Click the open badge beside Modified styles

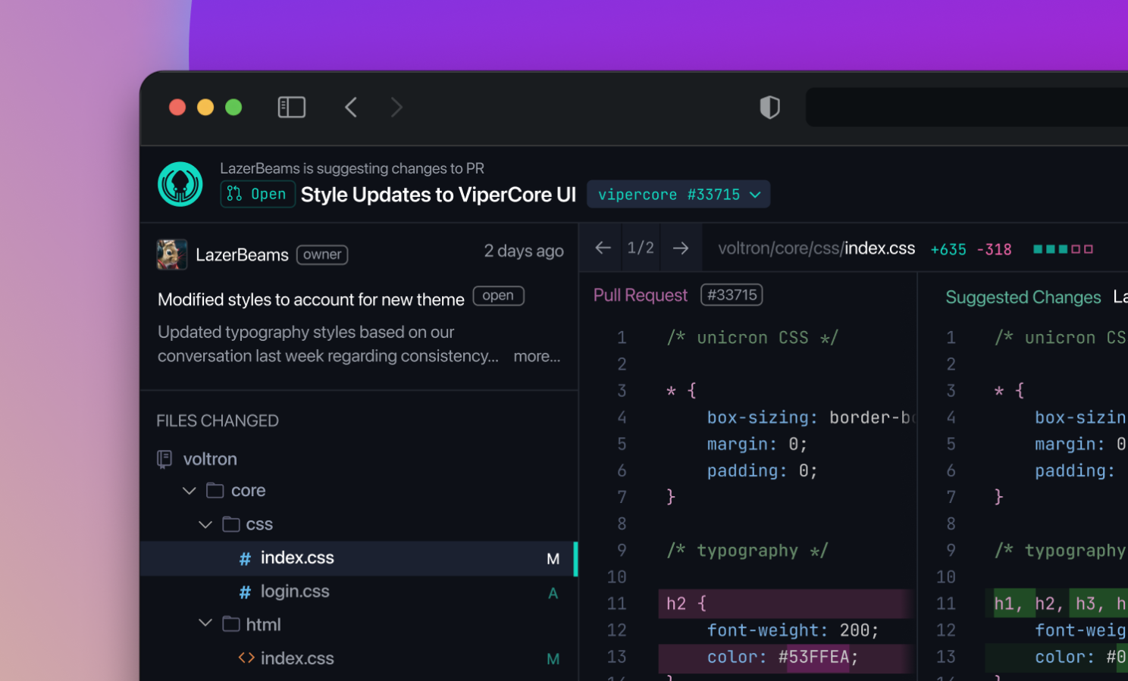tap(498, 295)
